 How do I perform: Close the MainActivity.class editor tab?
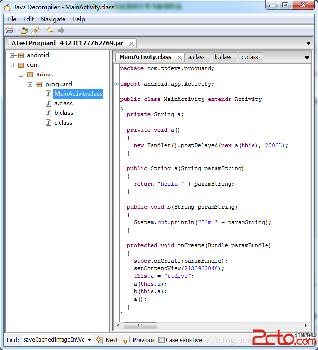click(179, 57)
